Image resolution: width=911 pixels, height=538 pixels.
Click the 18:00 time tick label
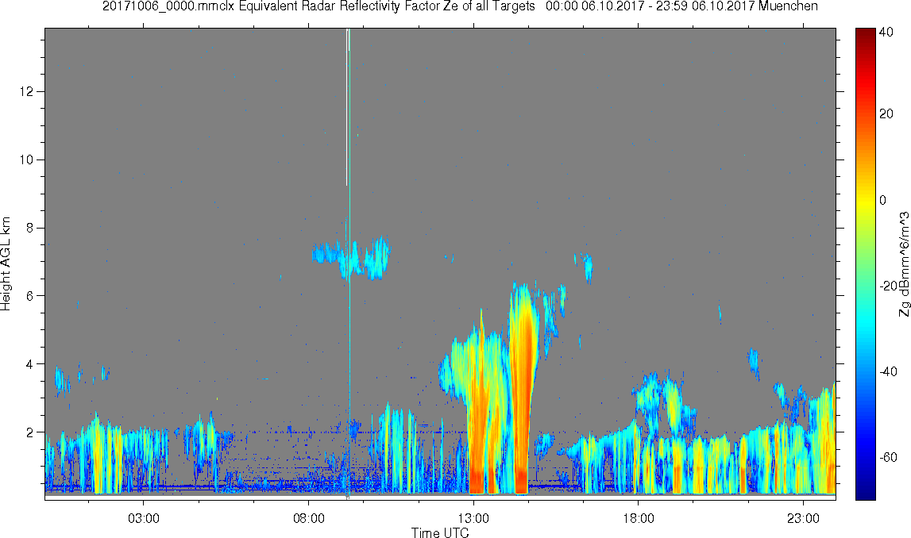pyautogui.click(x=638, y=518)
